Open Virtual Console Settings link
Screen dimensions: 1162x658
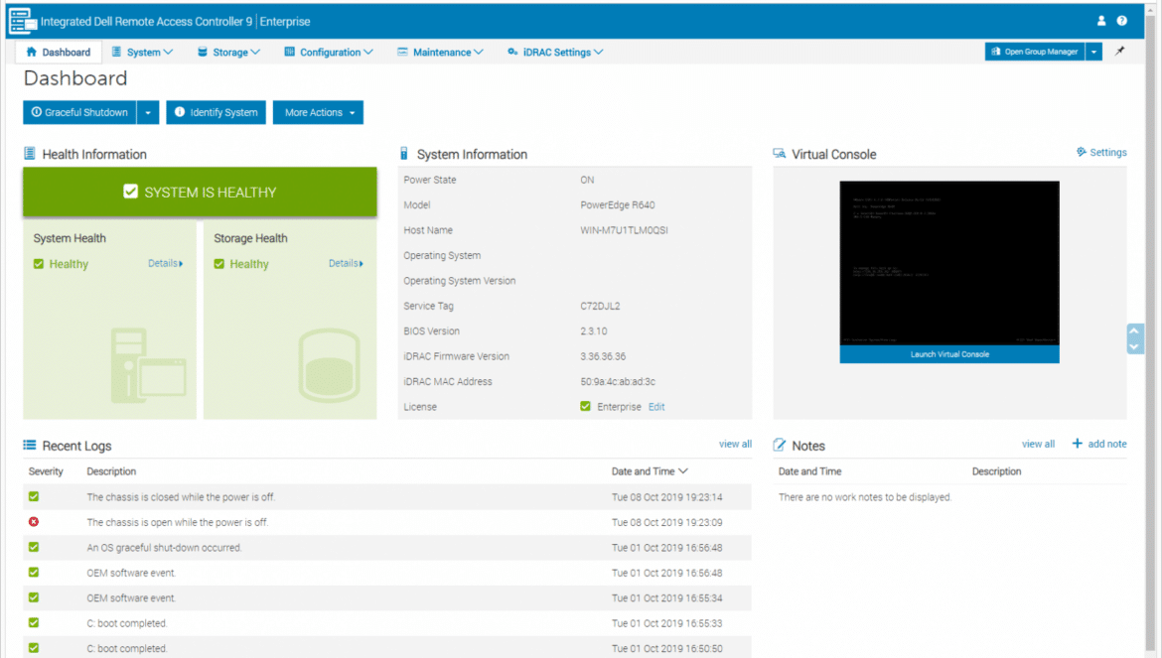(1108, 152)
